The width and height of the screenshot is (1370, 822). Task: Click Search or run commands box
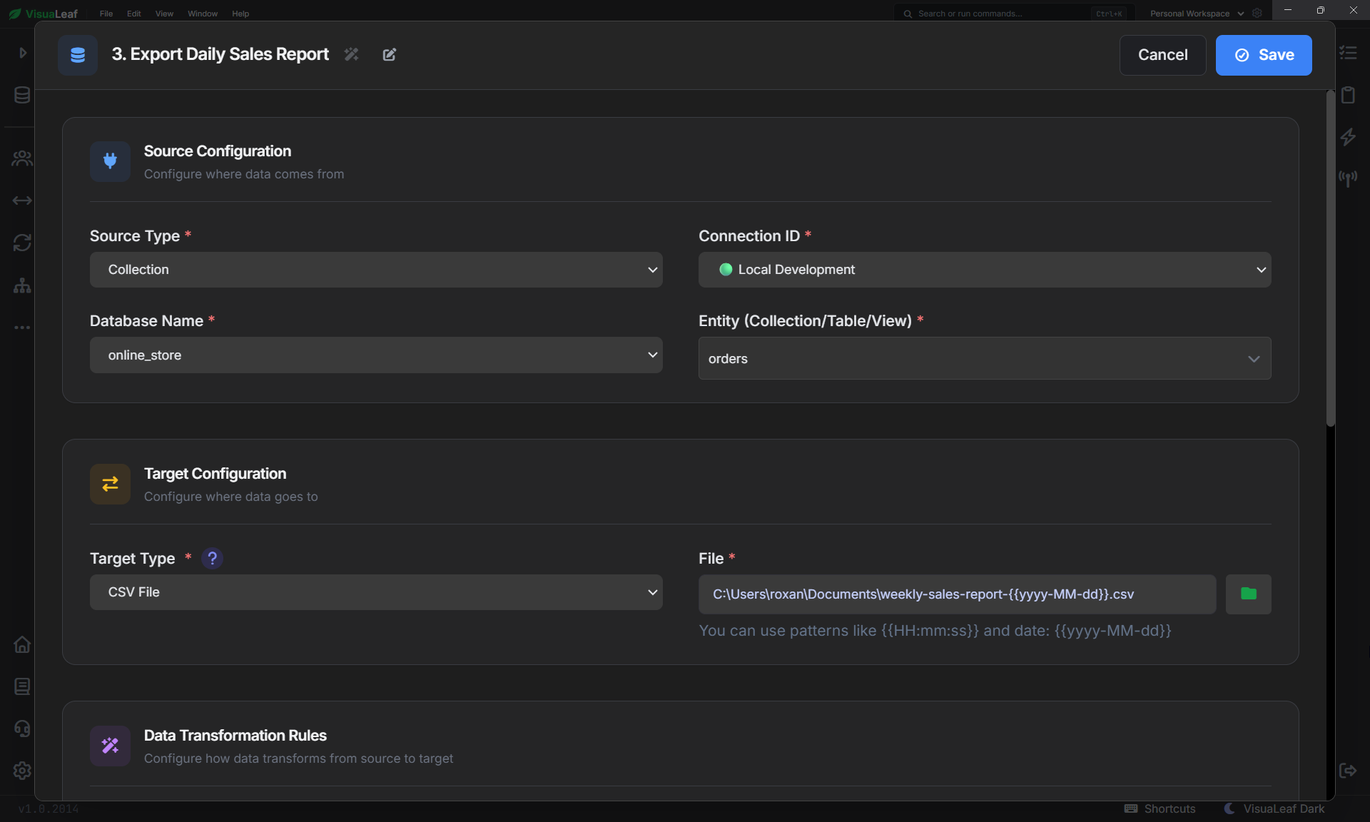tap(1013, 14)
